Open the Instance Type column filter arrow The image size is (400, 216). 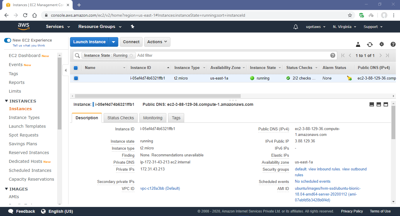tap(204, 68)
